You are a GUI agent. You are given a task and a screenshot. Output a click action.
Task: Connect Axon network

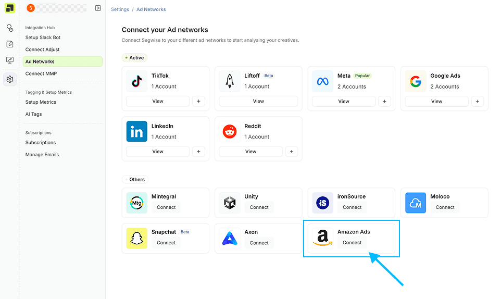tap(259, 243)
